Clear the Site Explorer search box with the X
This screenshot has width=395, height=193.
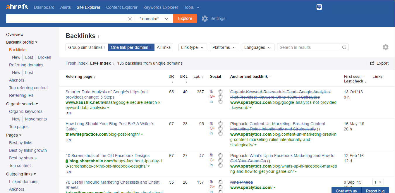coord(130,19)
